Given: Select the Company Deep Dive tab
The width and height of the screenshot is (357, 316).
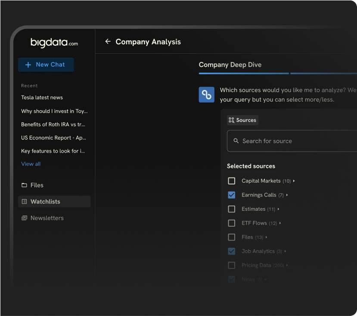Looking at the screenshot, I should click(230, 65).
